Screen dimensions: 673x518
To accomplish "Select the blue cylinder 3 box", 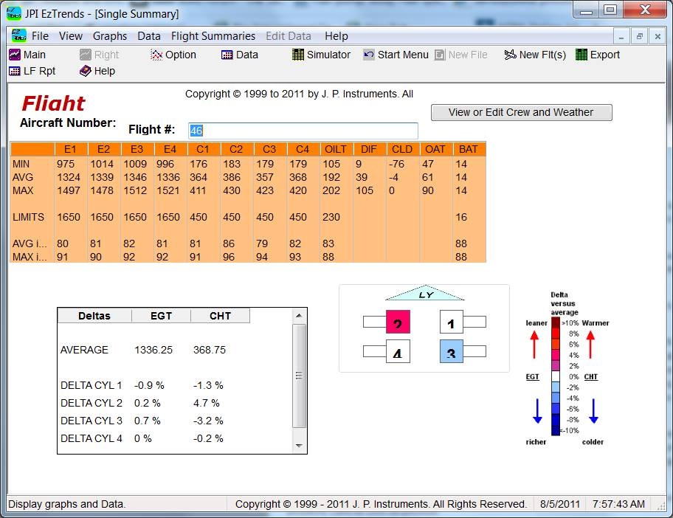I will point(451,352).
